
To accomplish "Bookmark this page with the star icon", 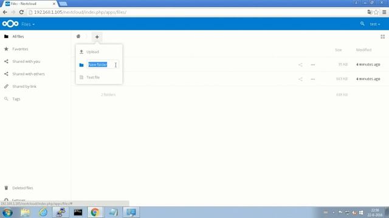I will (x=376, y=12).
